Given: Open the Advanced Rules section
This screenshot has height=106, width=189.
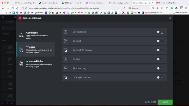Looking at the screenshot, I should pyautogui.click(x=35, y=64).
